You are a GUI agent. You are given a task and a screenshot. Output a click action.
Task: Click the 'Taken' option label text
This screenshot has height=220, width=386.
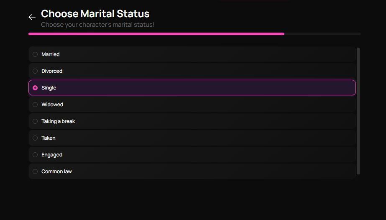[49, 138]
